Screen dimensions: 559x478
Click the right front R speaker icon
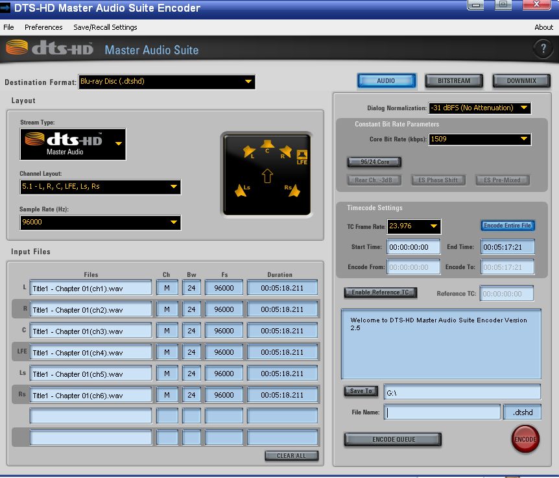(285, 151)
